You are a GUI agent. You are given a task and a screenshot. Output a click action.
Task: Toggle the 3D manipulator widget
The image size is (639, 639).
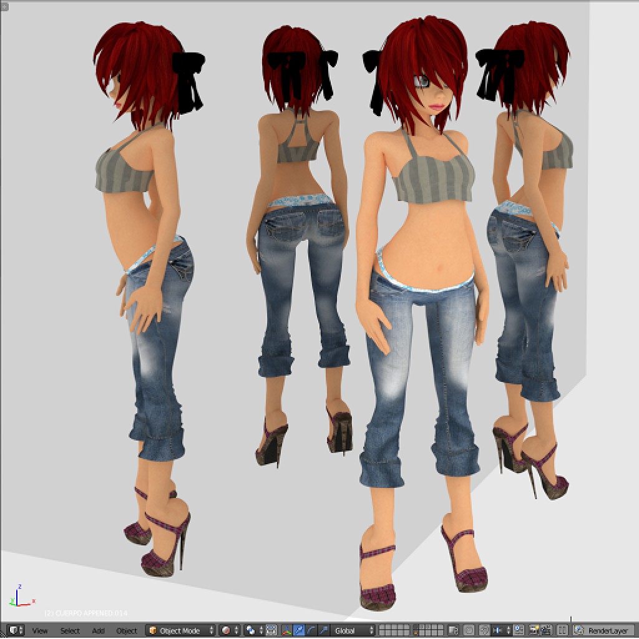point(286,630)
